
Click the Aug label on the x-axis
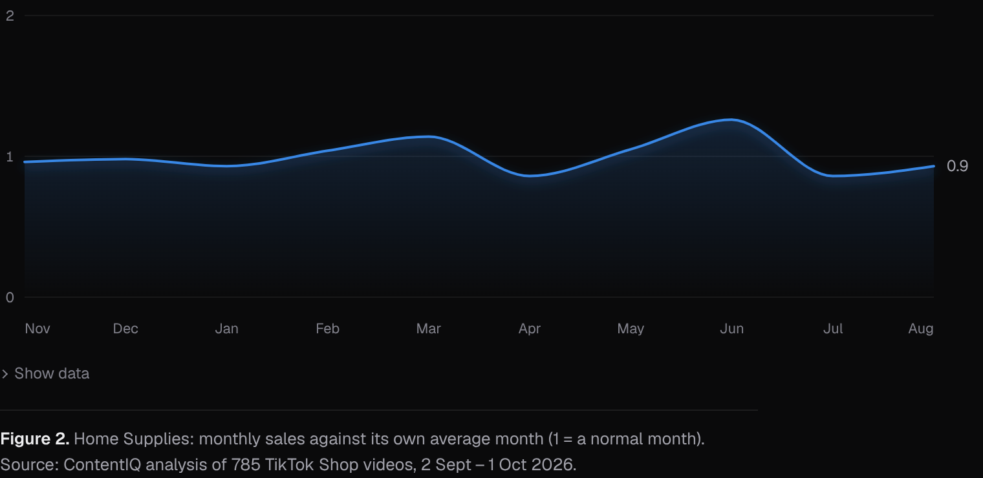pyautogui.click(x=921, y=329)
